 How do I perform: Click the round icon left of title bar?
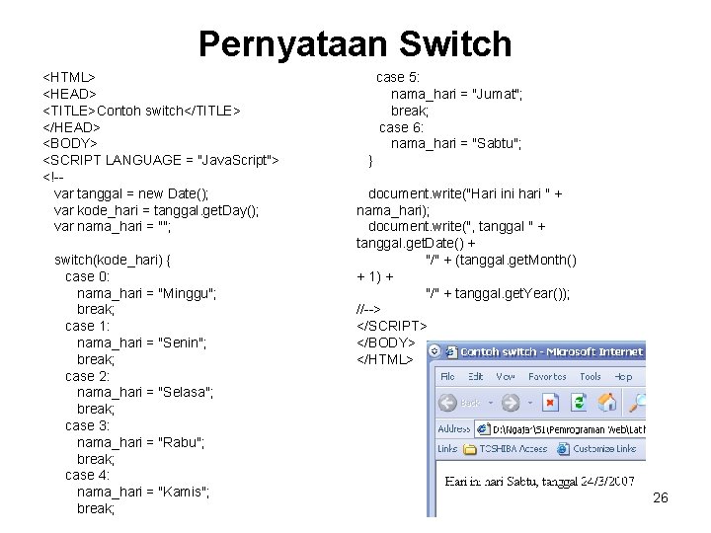coord(434,351)
